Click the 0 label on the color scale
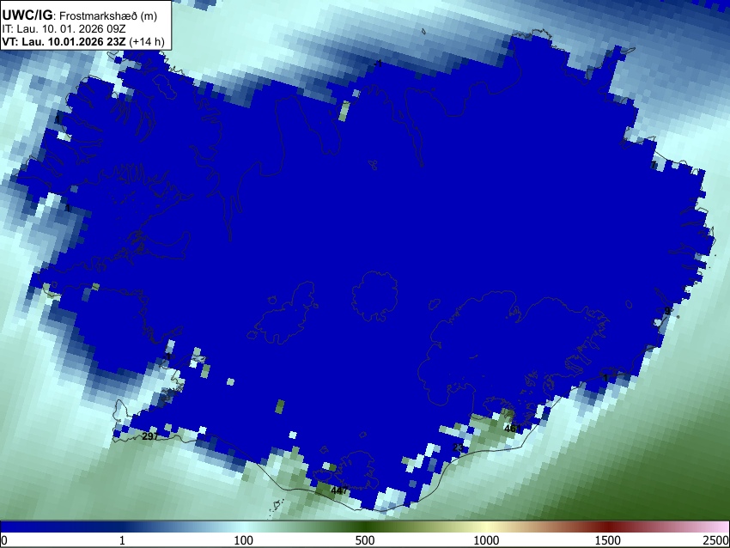Screen dimensions: 730x548 (x=4, y=540)
